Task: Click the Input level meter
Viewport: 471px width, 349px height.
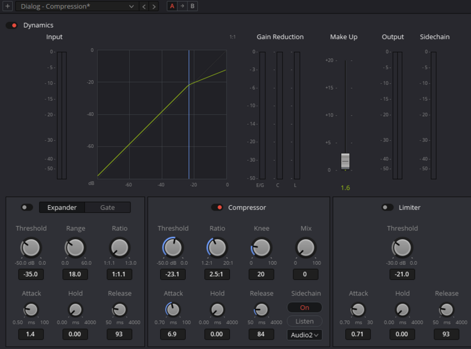Action: (62, 116)
